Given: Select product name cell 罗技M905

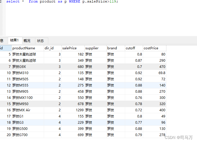Looking at the screenshot, I should pos(28,92).
